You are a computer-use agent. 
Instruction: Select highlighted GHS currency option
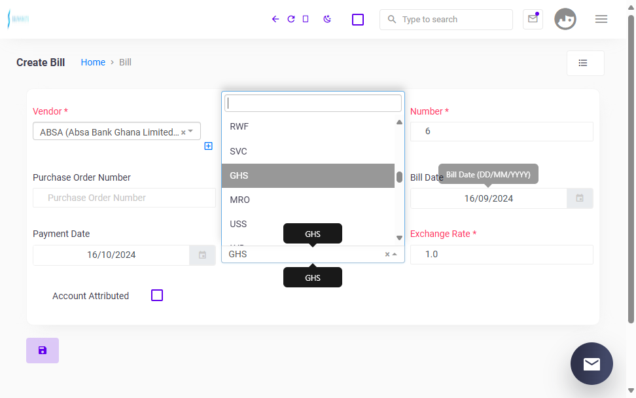[x=308, y=175]
